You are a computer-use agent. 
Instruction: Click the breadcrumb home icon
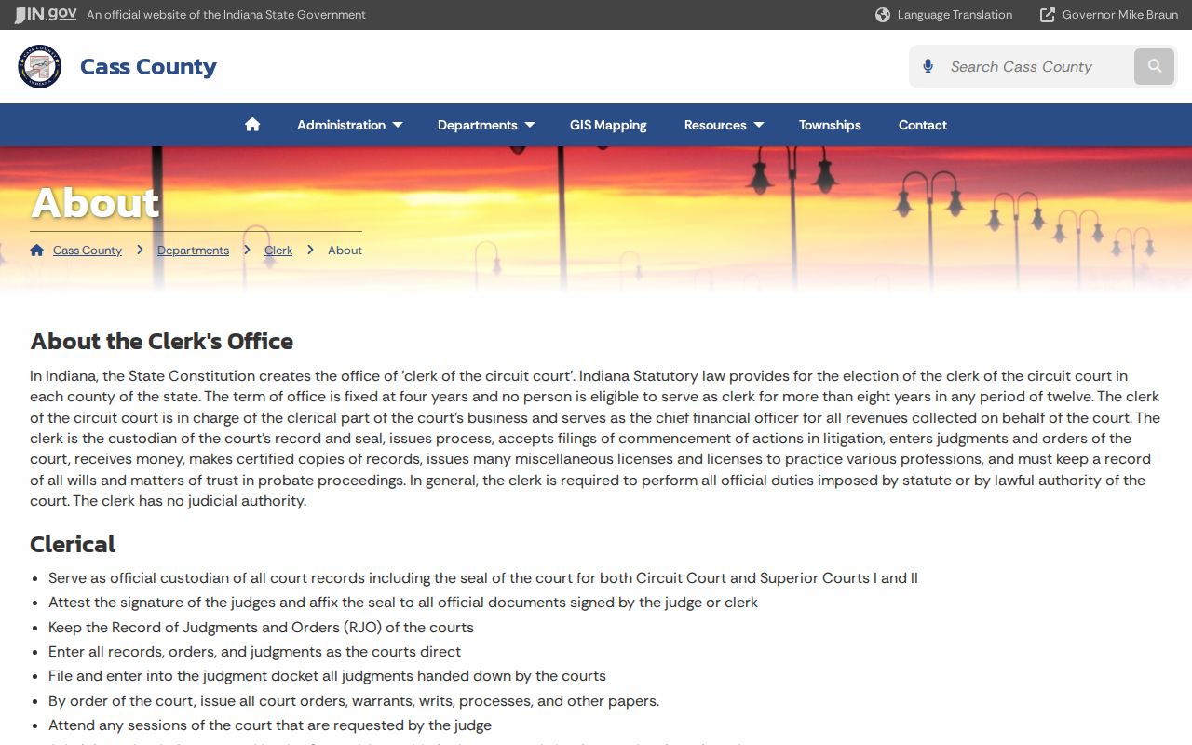tap(37, 251)
